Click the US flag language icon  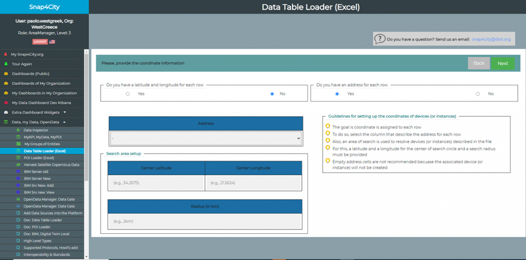pyautogui.click(x=52, y=42)
